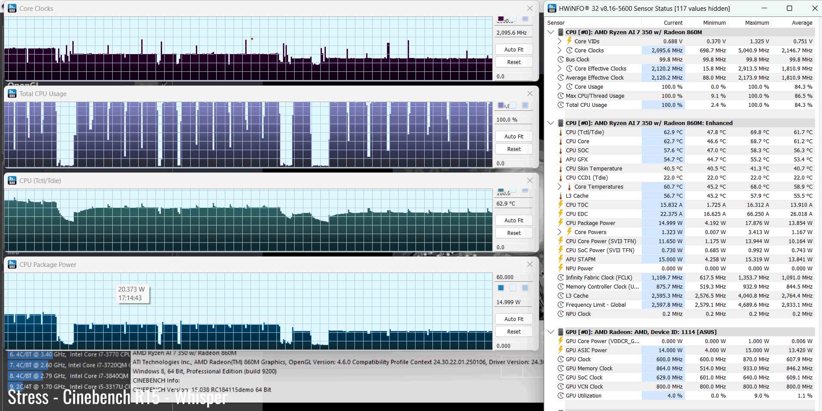Click the lightning icon beside NPU Power

click(561, 268)
